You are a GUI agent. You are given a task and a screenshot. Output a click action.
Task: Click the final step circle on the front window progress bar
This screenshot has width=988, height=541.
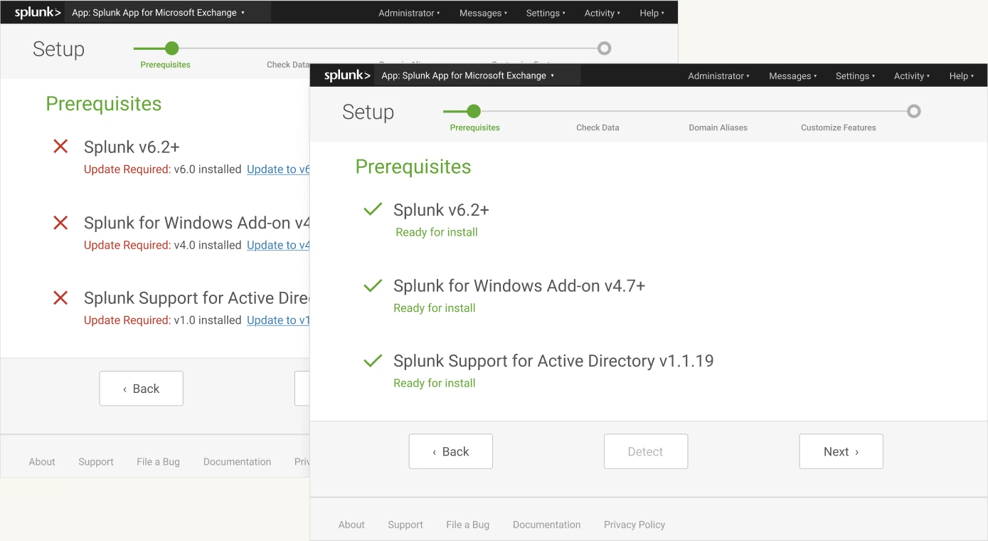(914, 111)
